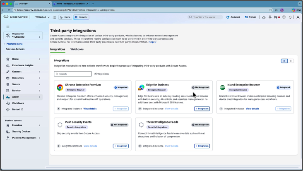Click the Platform Management icon
The width and height of the screenshot is (303, 171).
[x=8, y=138]
